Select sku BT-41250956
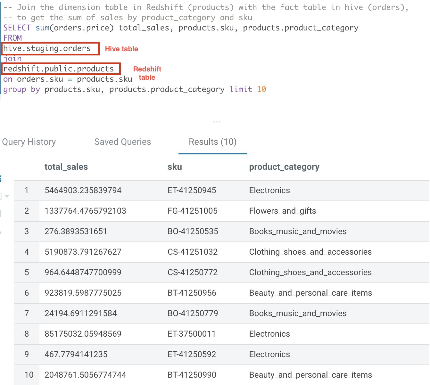This screenshot has height=385, width=430. [x=192, y=293]
